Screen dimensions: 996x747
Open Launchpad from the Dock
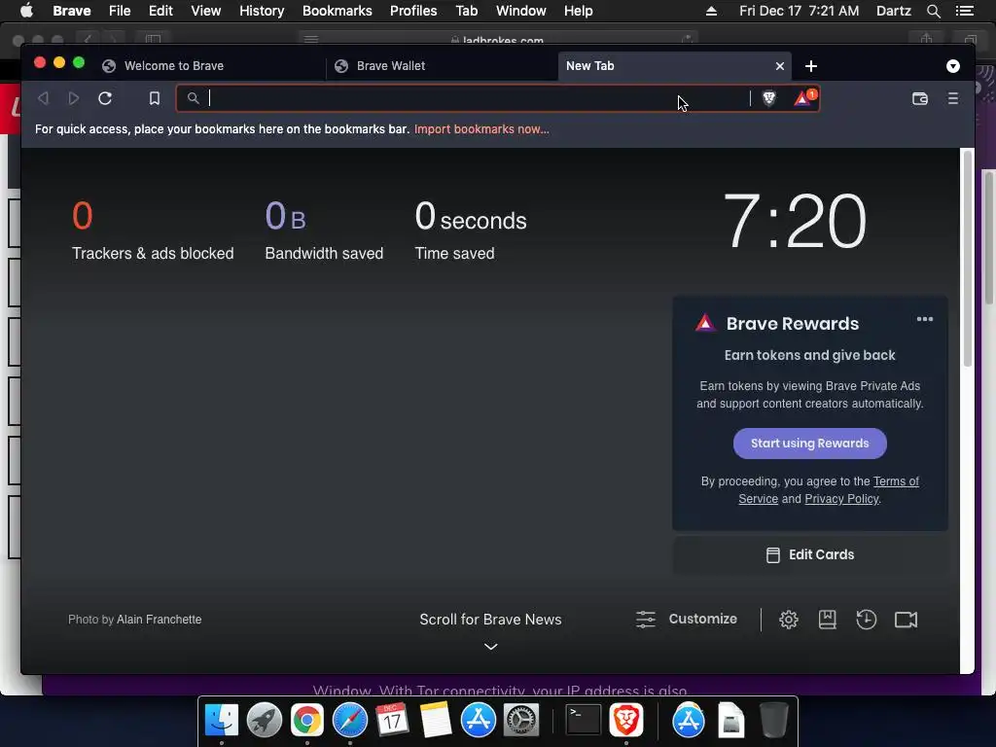pos(265,721)
